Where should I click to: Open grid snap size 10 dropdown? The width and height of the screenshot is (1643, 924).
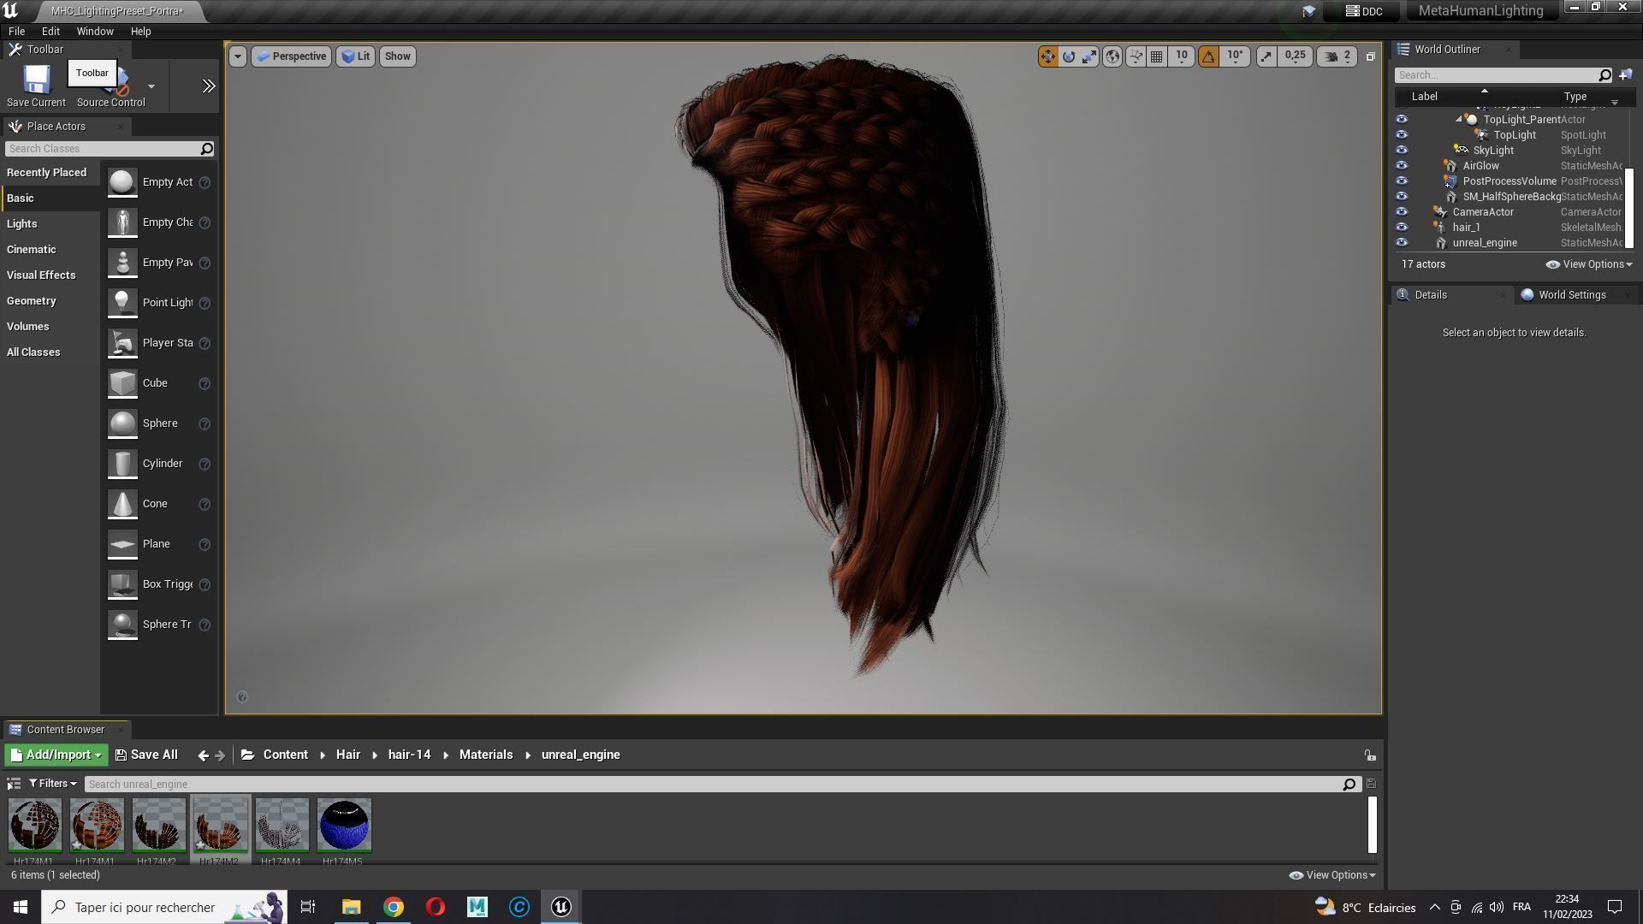point(1182,56)
